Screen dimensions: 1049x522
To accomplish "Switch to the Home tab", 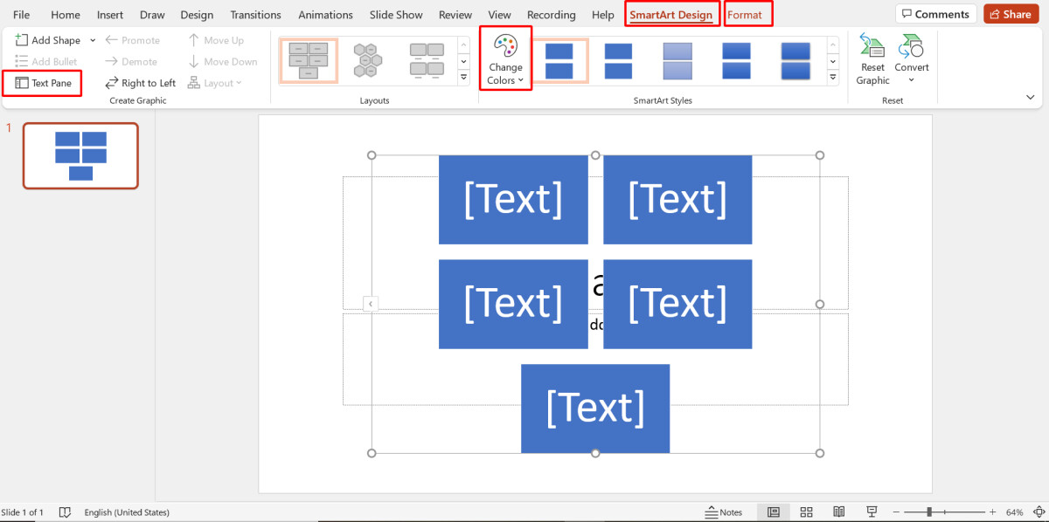I will 66,15.
